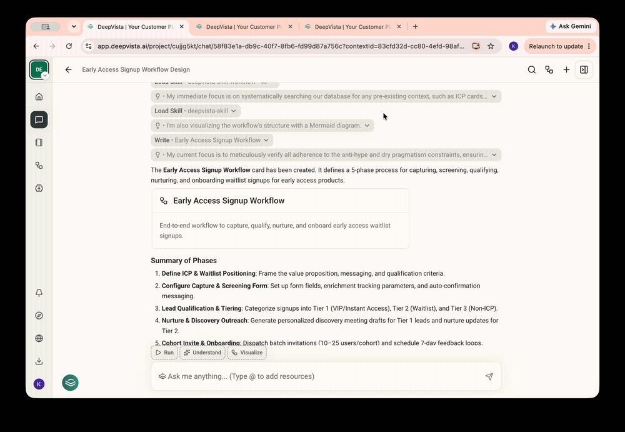Open the globe icon in sidebar

39,338
